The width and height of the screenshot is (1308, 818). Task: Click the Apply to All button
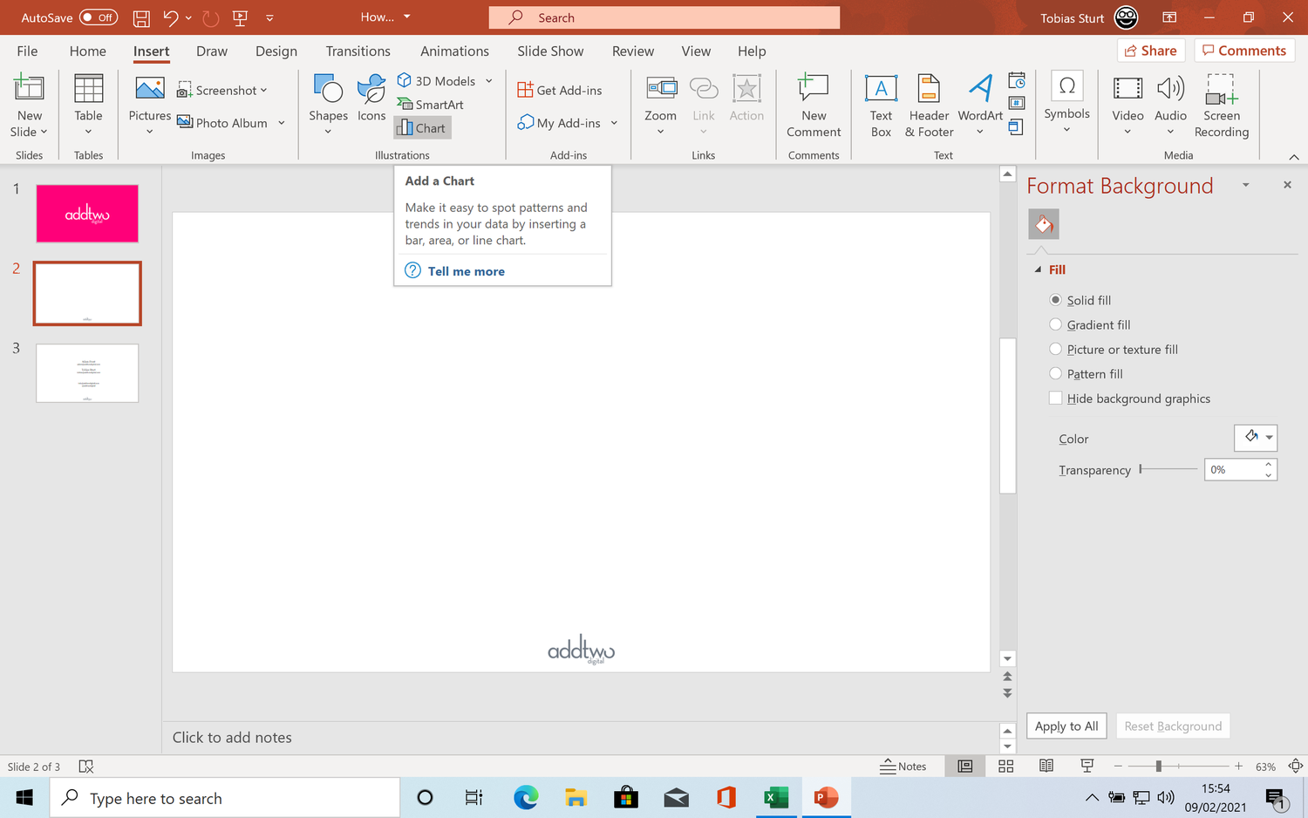(1066, 726)
